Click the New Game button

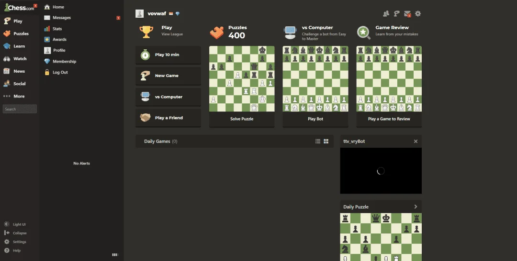coord(168,76)
